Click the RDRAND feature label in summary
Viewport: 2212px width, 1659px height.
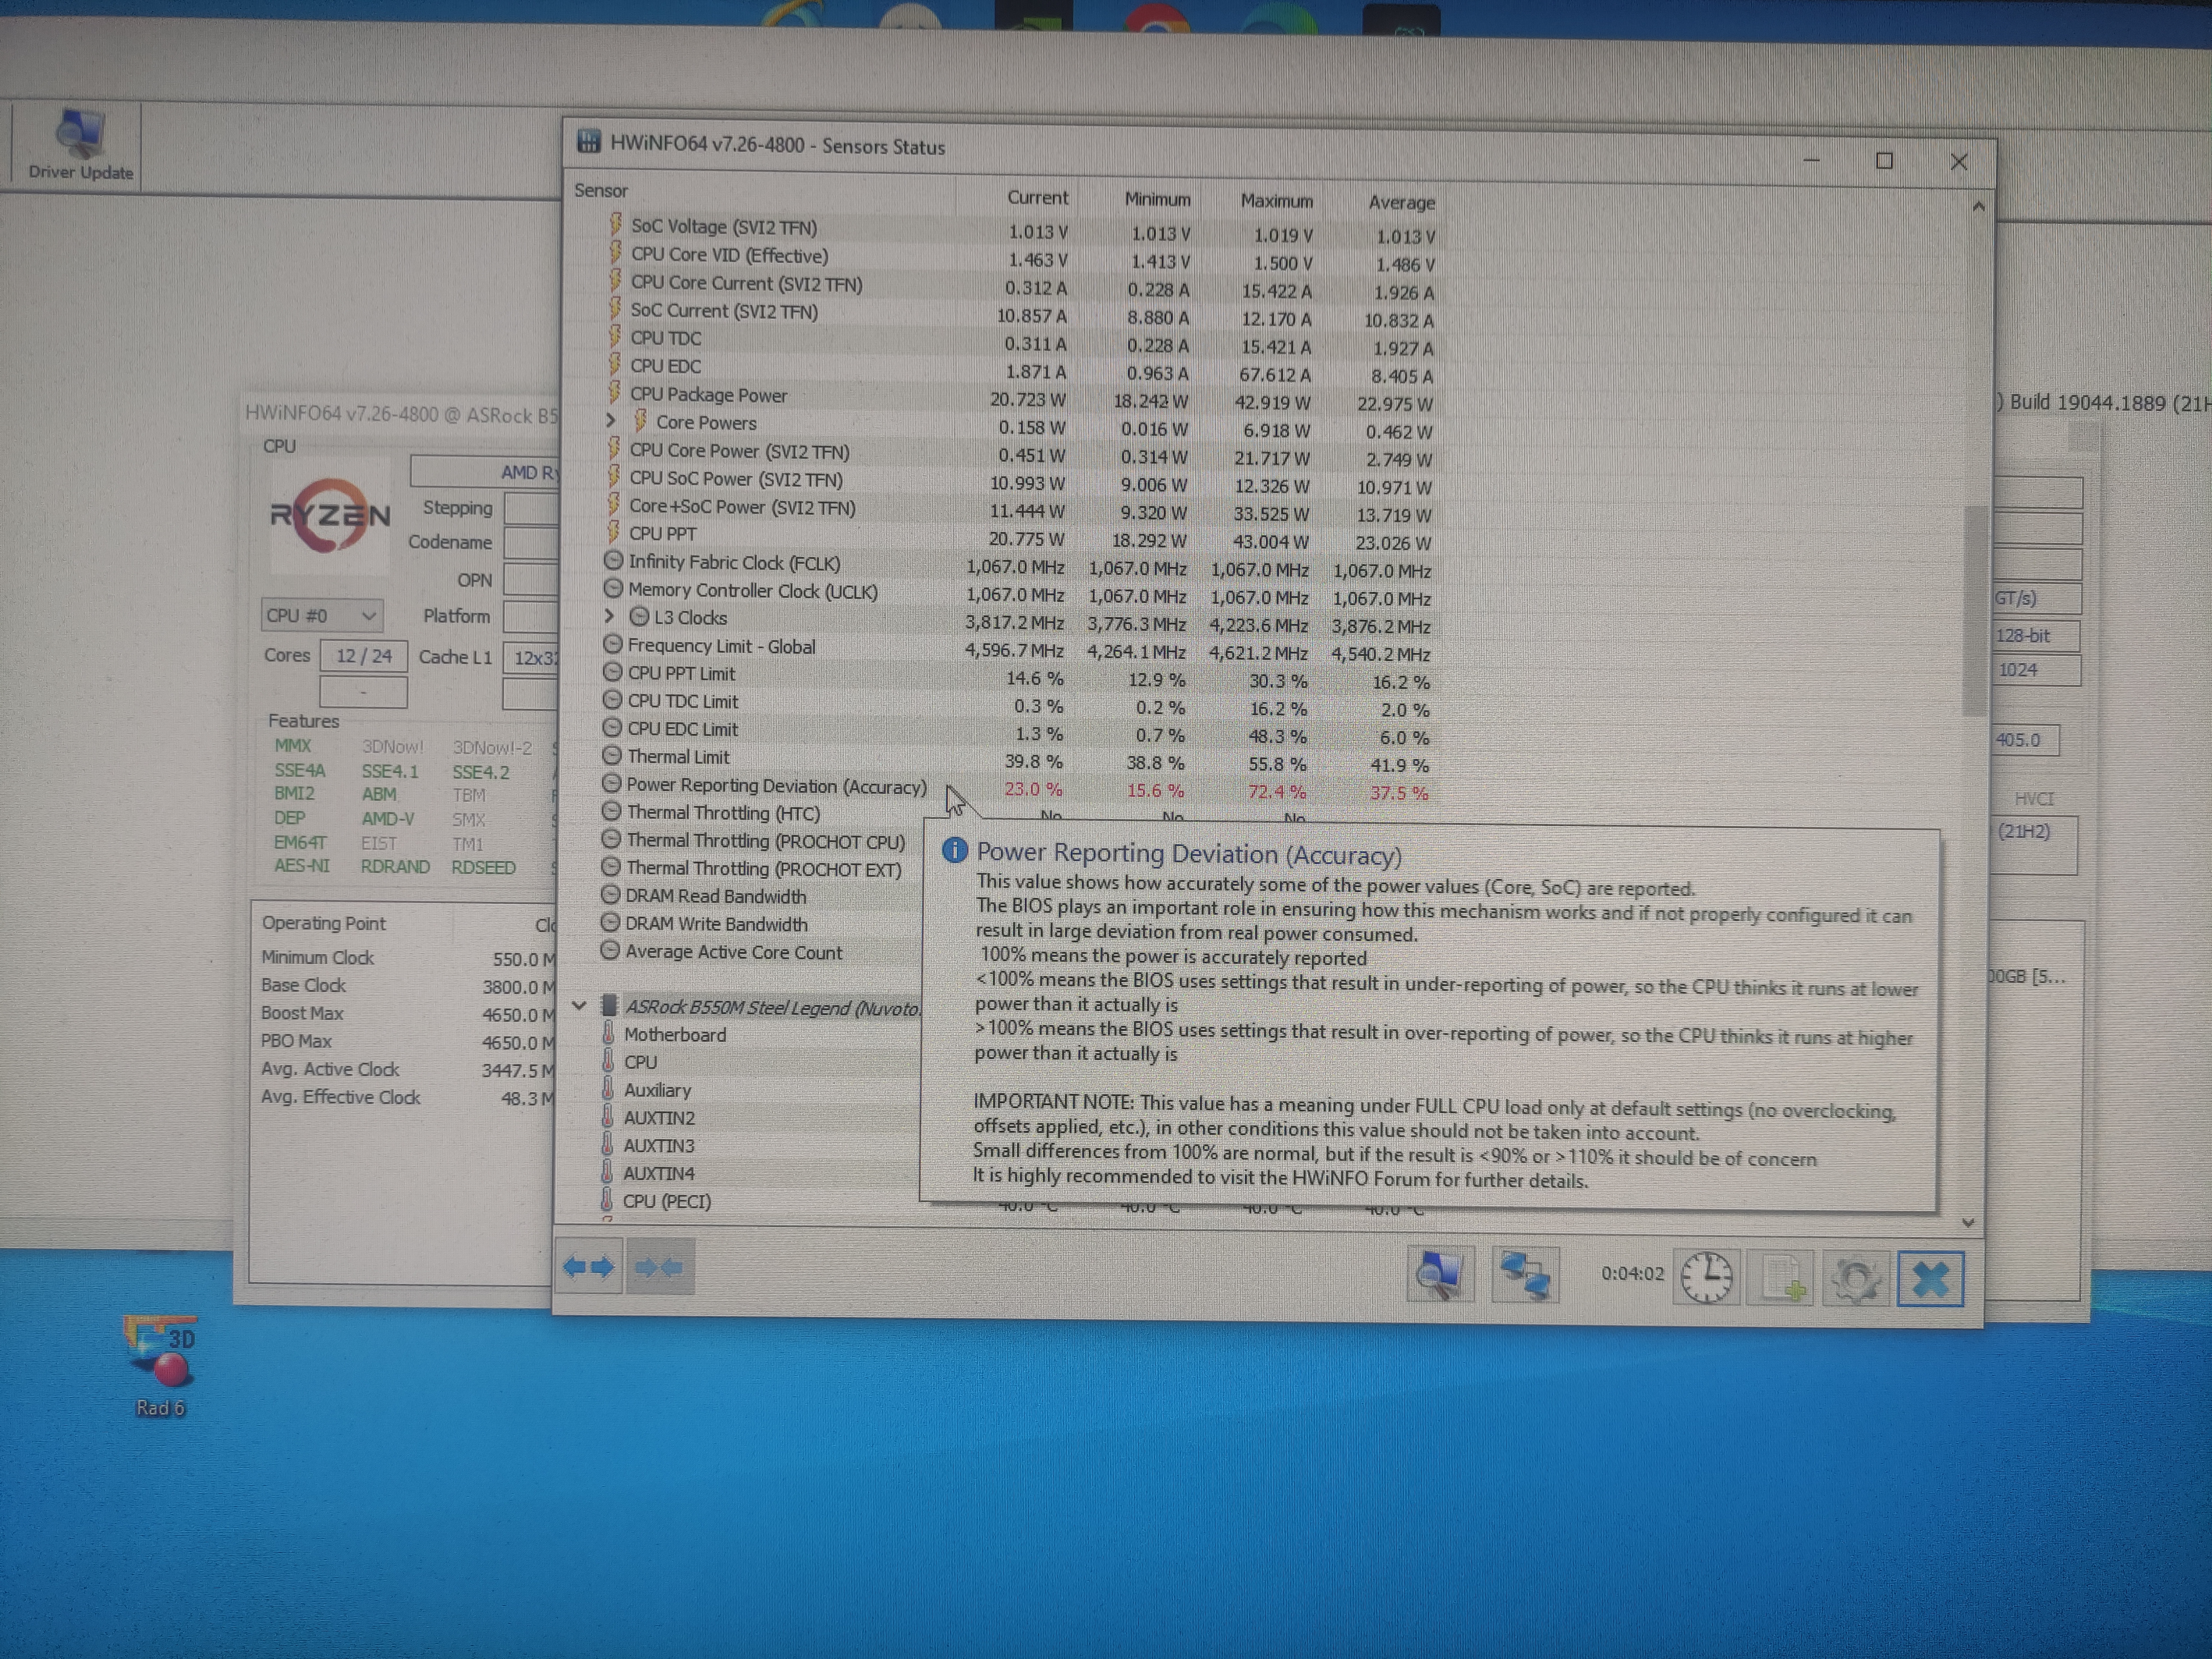click(395, 866)
